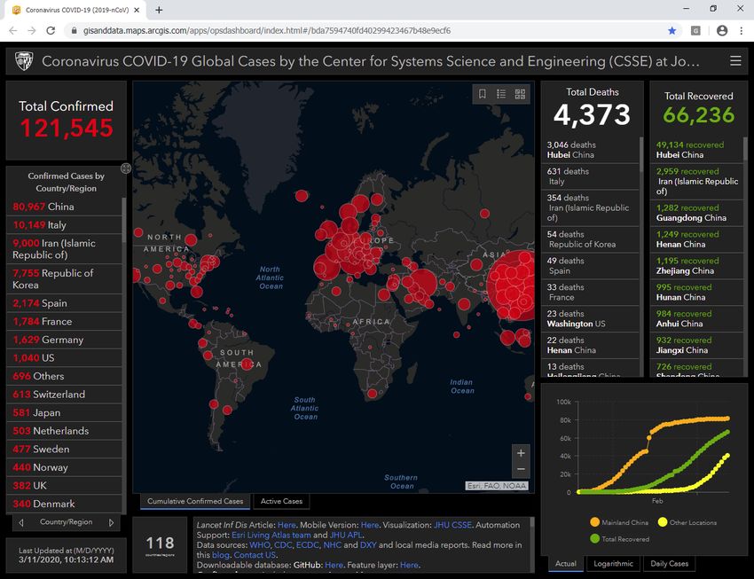
Task: Select Republic of Korea confirmed cases row
Action: pyautogui.click(x=64, y=278)
